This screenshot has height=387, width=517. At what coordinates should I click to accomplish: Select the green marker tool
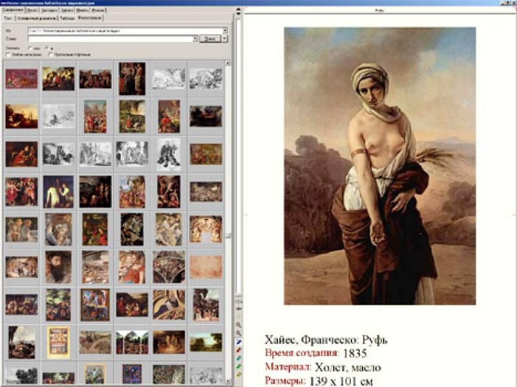239,366
